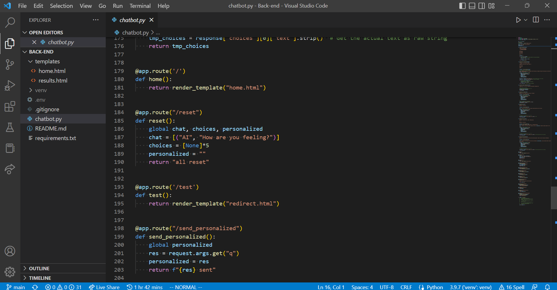The height and width of the screenshot is (290, 557).
Task: Synchronize changes in the status bar
Action: [35, 287]
